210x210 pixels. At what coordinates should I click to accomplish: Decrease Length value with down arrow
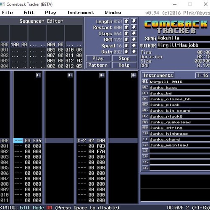(x=134, y=21)
